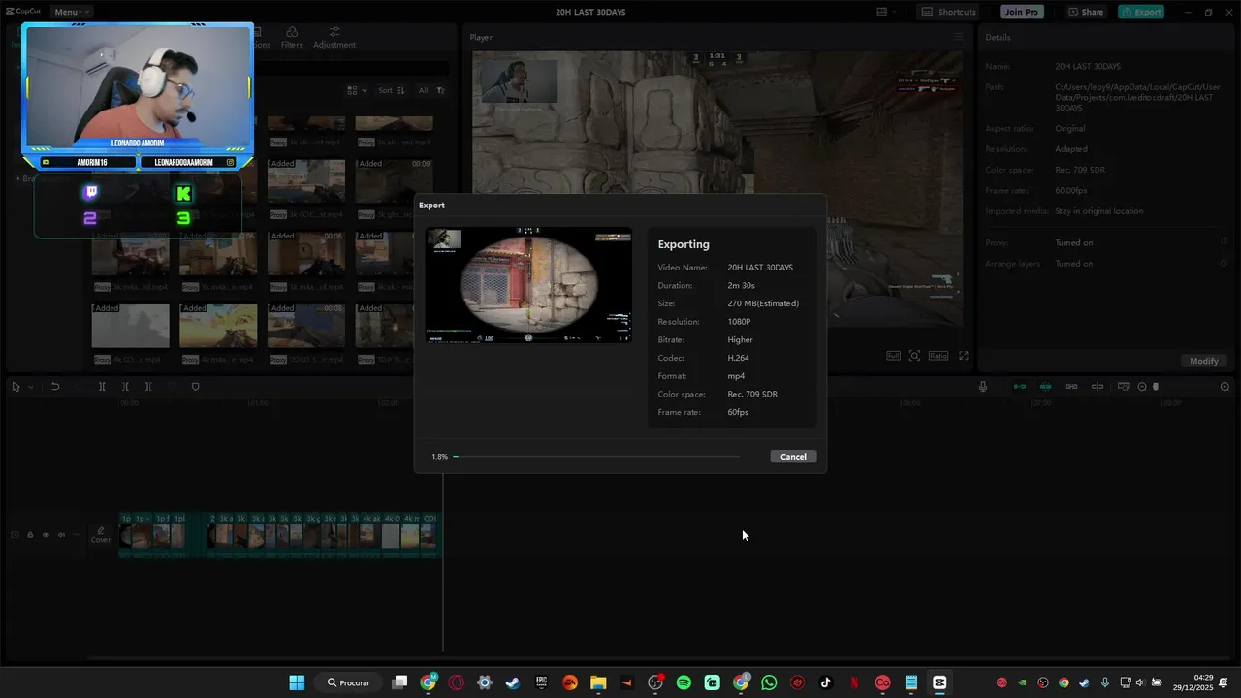The image size is (1241, 698).
Task: Click the CapCut icon on the taskbar
Action: [939, 682]
